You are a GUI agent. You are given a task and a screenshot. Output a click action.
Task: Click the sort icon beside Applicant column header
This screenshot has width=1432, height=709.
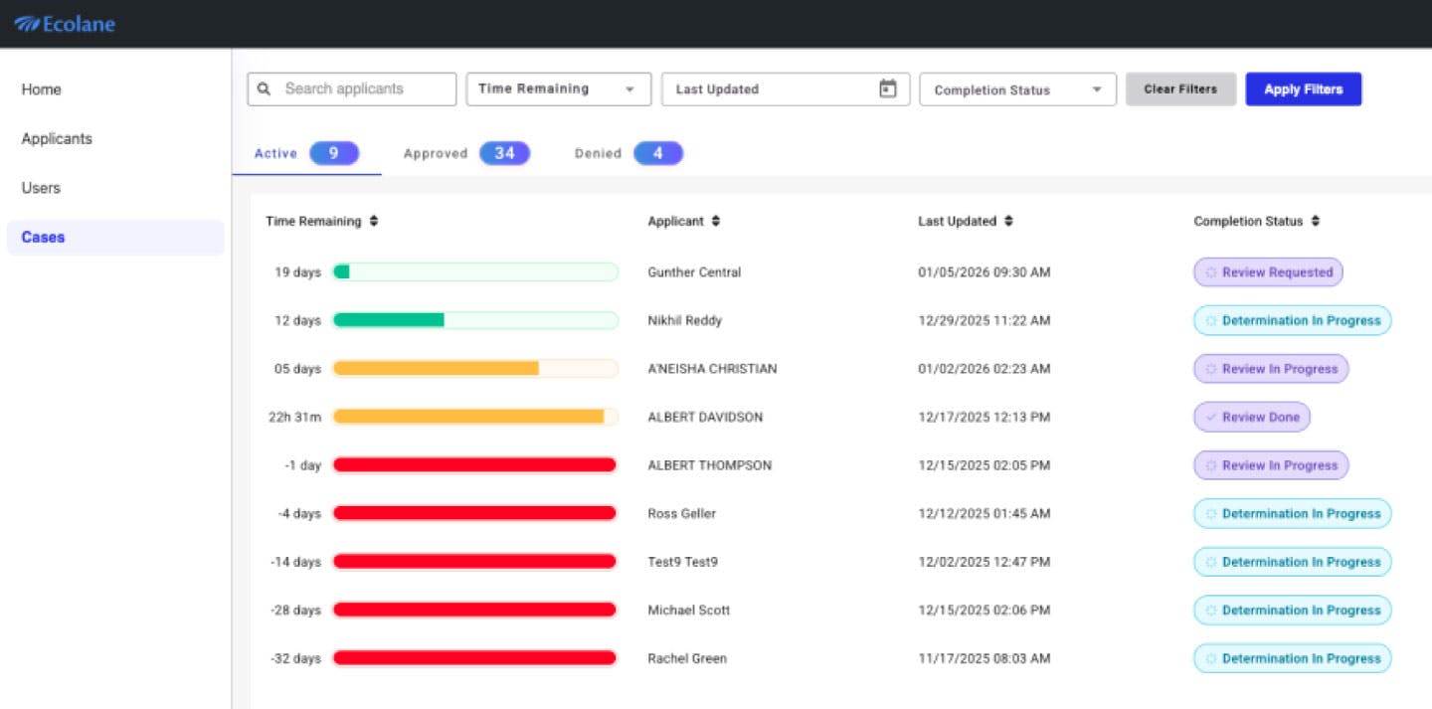(715, 221)
